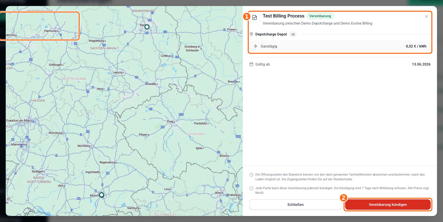
Task: Click the Leipzig label on the map
Action: tap(118, 72)
